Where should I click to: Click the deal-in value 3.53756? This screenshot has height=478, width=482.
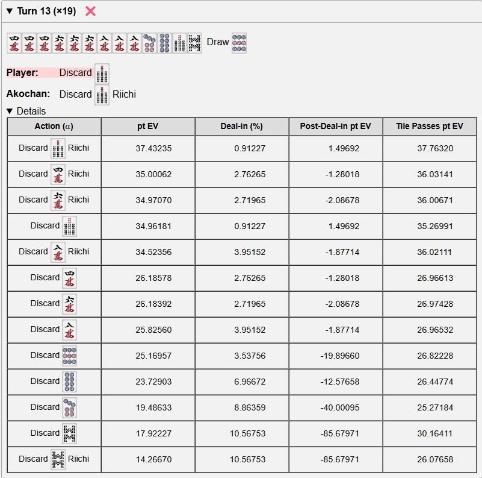click(250, 356)
